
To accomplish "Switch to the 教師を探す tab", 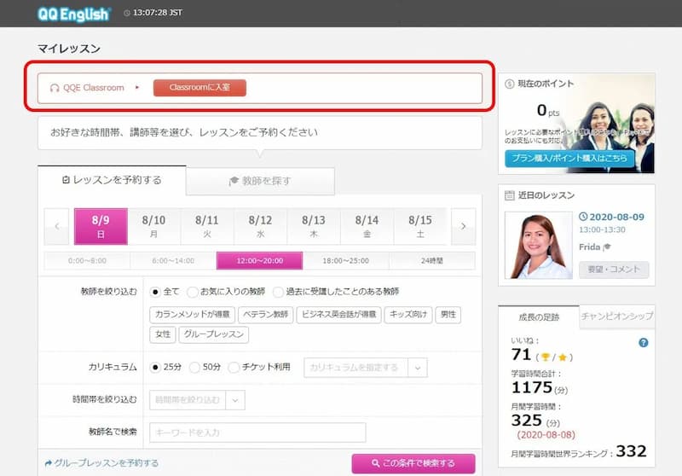I will [260, 181].
